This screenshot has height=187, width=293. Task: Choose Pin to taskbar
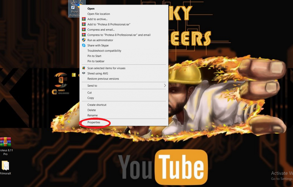124,61
